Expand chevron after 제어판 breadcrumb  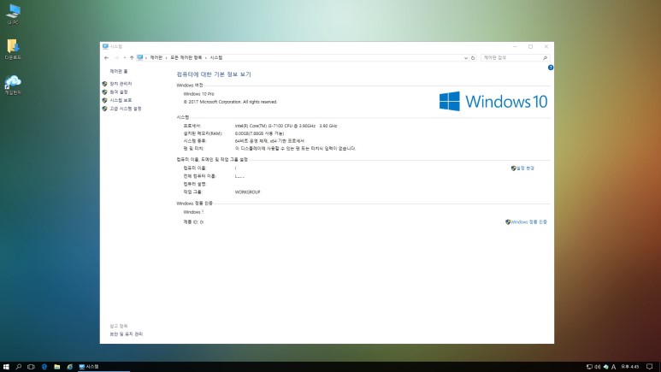[x=166, y=58]
